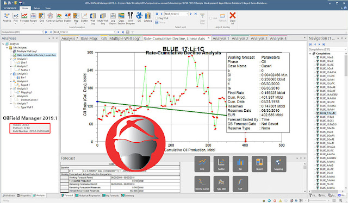Collapse the Analysis 1 tree node
The width and height of the screenshot is (348, 203).
(11, 59)
